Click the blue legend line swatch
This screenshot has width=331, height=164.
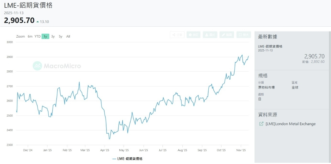114,159
